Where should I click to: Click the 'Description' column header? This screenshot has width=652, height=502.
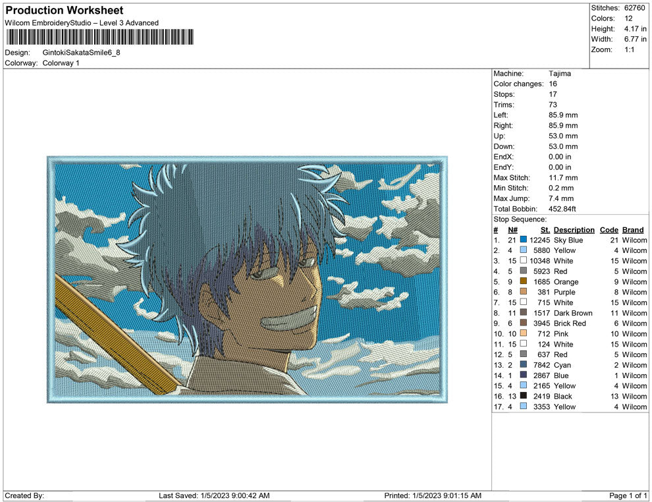[574, 230]
